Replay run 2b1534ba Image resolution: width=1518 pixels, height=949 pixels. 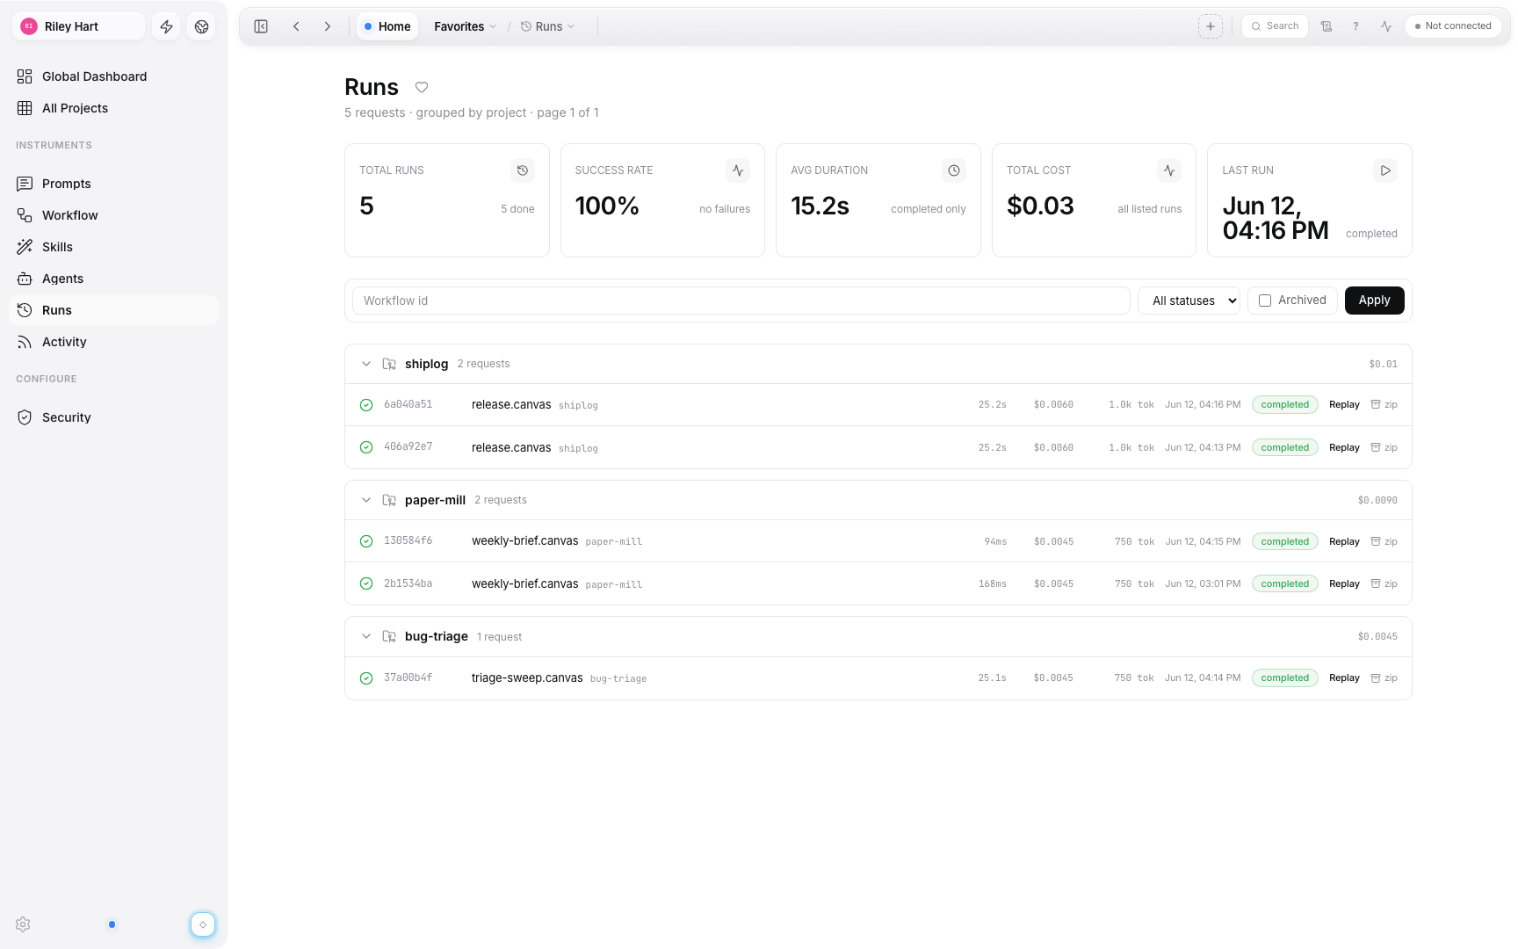(x=1344, y=584)
